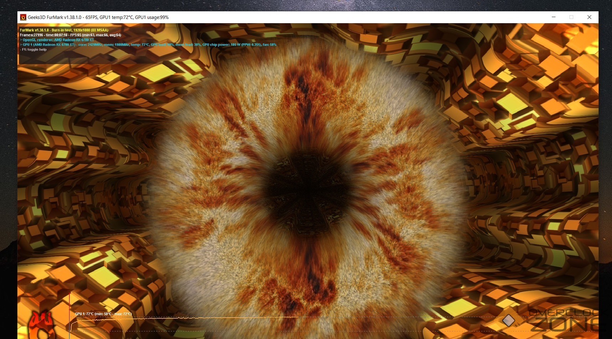This screenshot has width=612, height=339.
Task: Click the 'GPU 1 (AMD Radeon RX 6700 XT)' sensor line
Action: click(x=148, y=45)
